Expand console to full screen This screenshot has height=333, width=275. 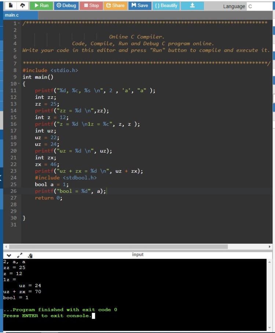coord(19,255)
